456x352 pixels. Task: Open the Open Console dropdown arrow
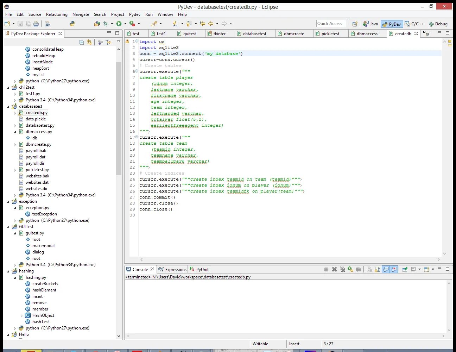tap(433, 269)
